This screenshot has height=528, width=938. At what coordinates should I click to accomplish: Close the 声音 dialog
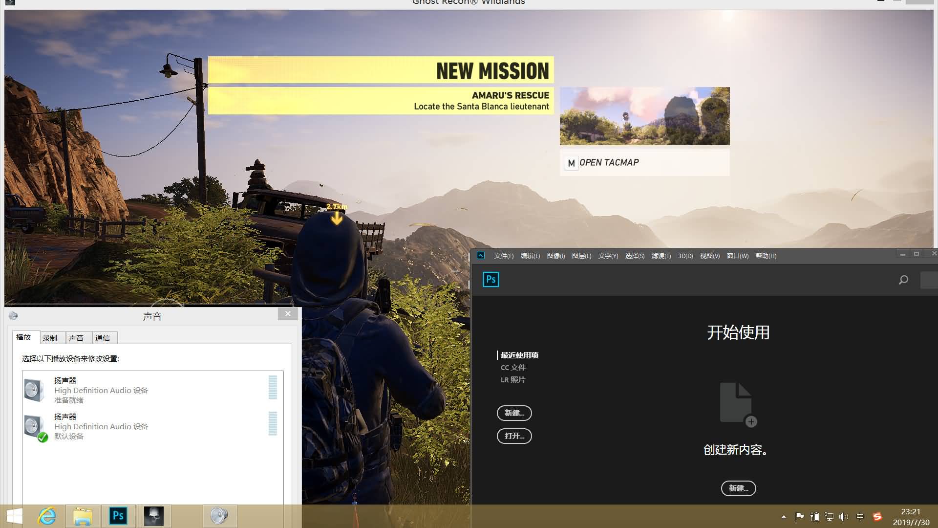288,314
